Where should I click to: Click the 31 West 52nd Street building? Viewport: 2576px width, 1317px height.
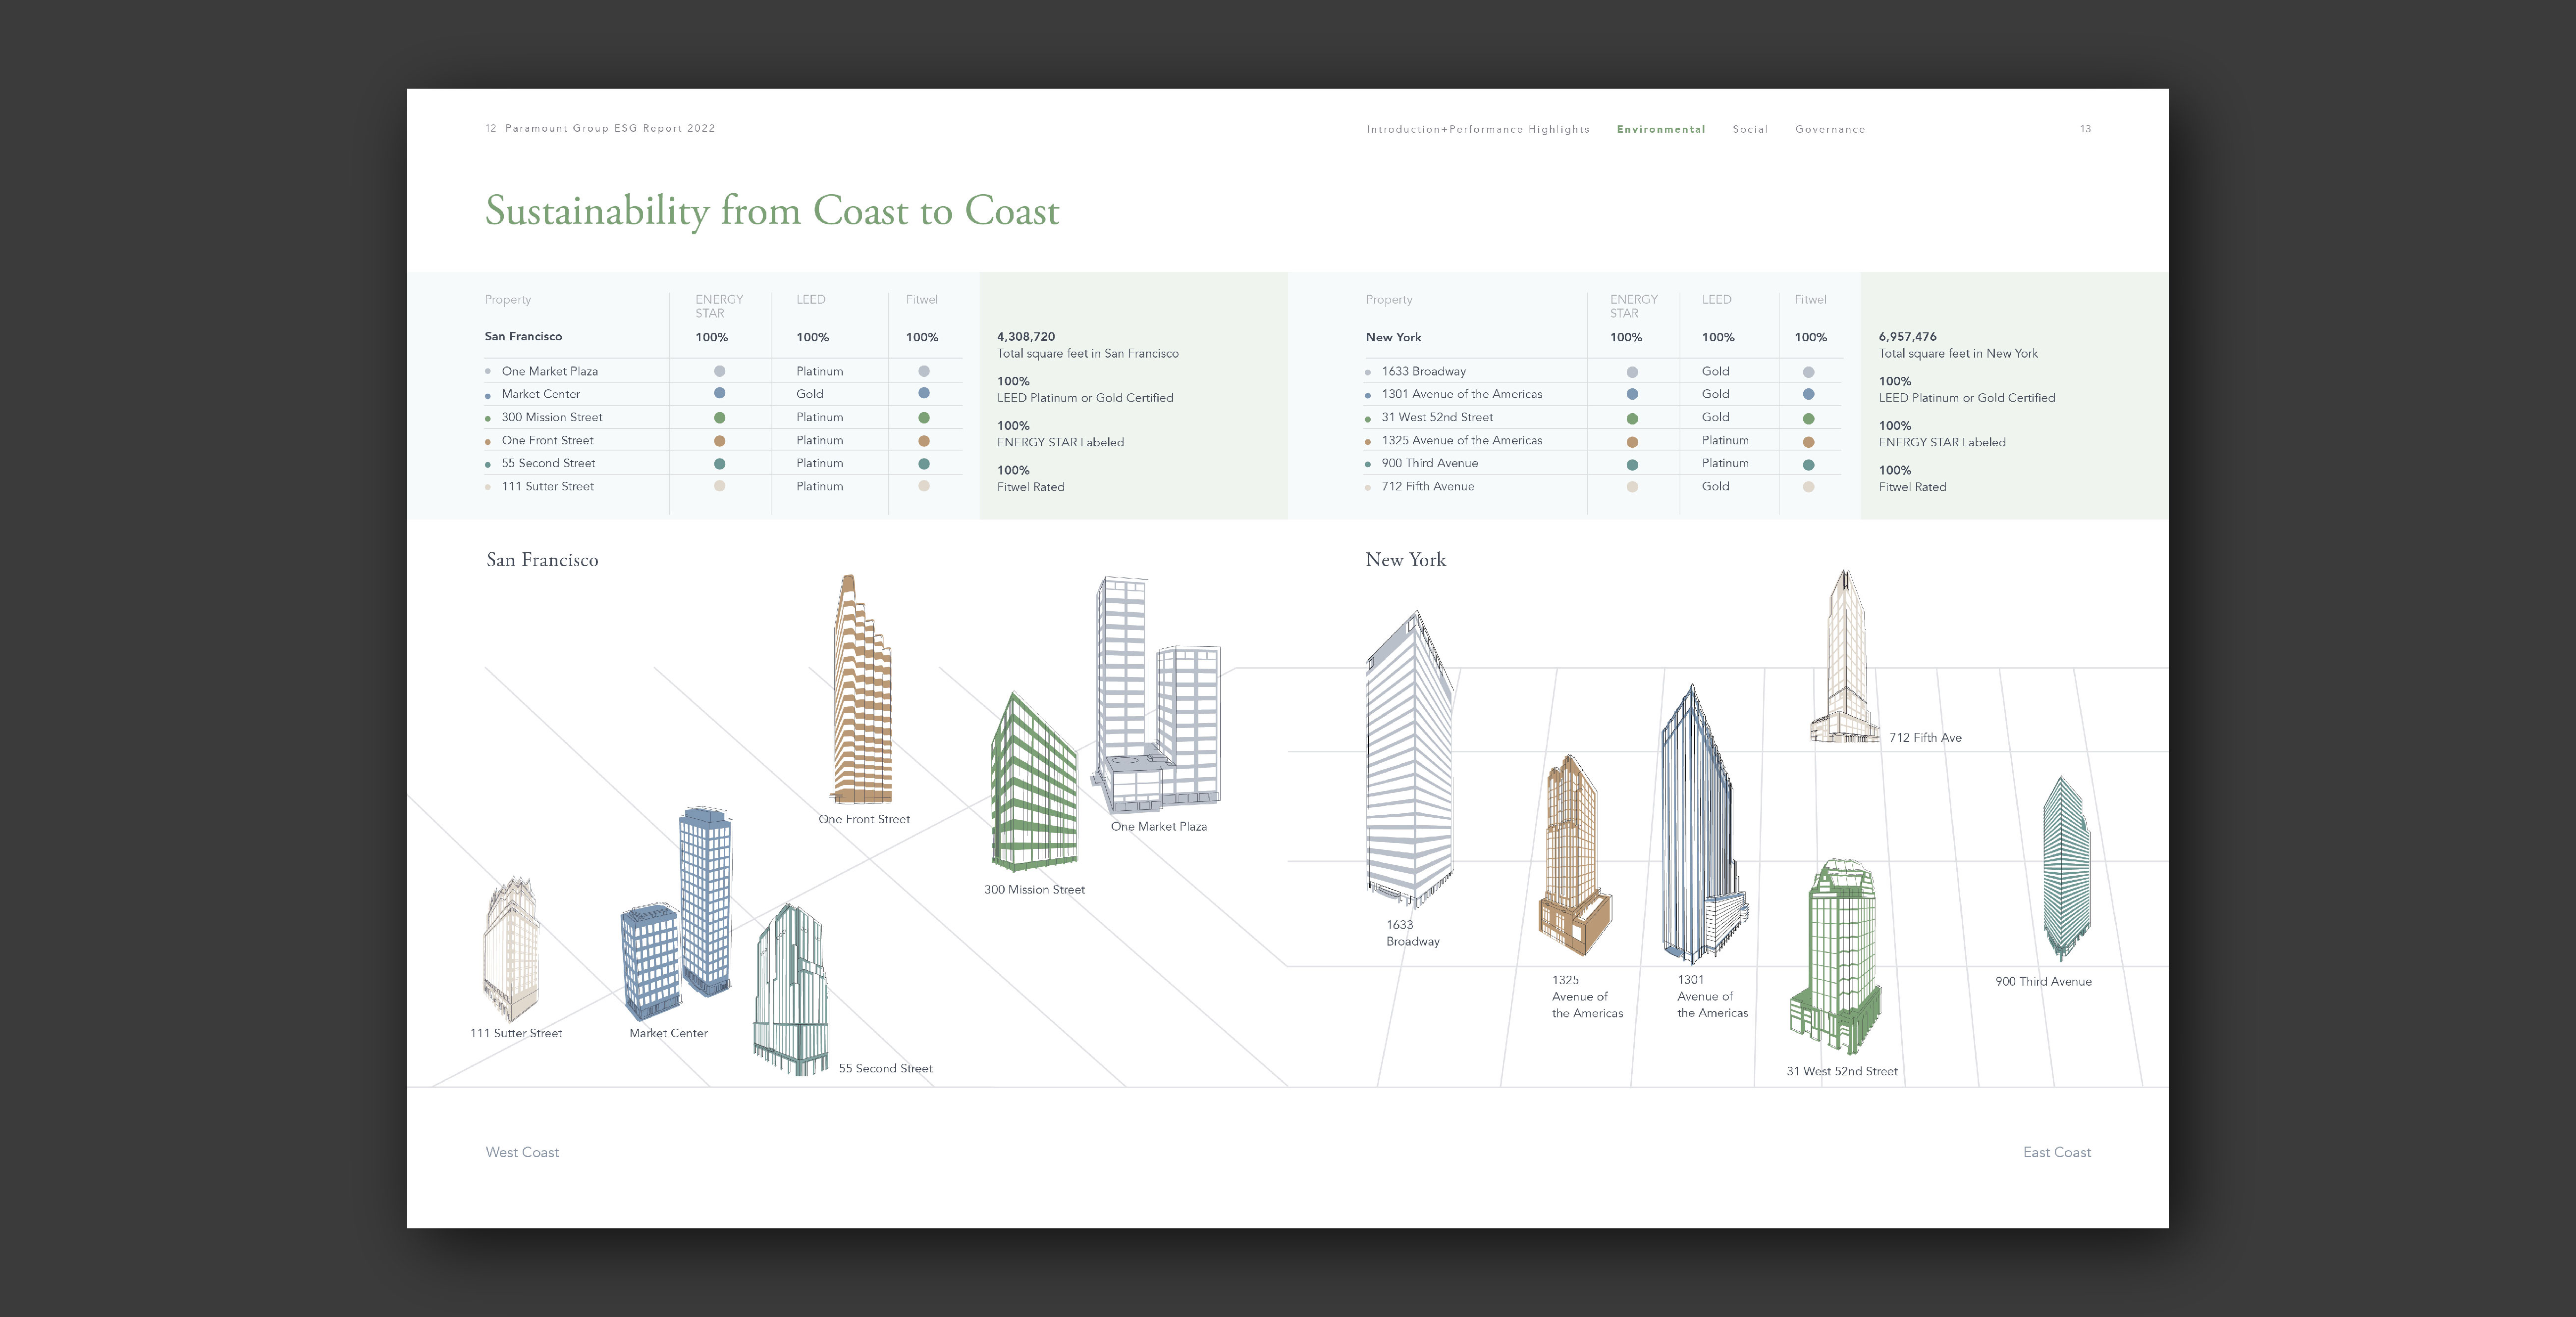point(1836,957)
